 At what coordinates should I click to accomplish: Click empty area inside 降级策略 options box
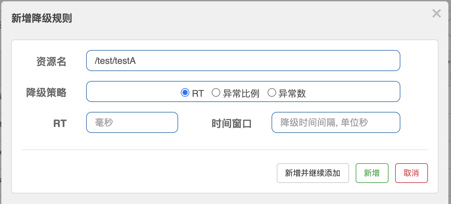pyautogui.click(x=131, y=92)
